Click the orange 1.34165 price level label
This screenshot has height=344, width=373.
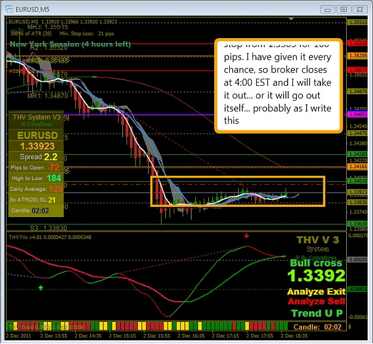click(x=357, y=166)
